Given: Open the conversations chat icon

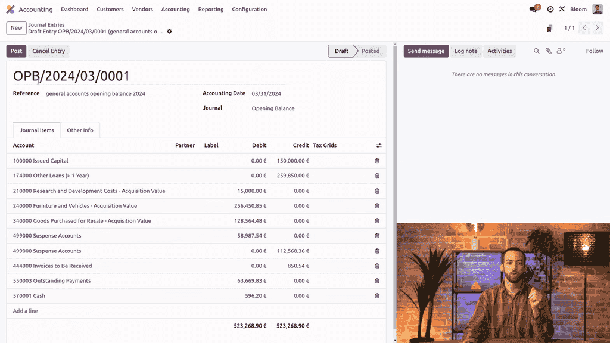Looking at the screenshot, I should point(534,10).
